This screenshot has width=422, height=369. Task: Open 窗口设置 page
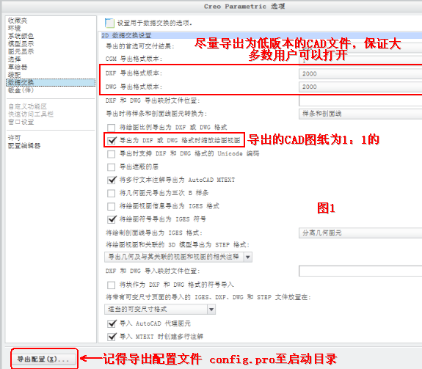point(21,122)
